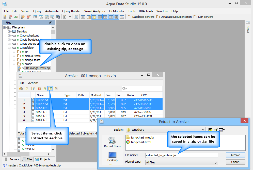Toggle the highlighted tree diagram toolbar button

117,17
